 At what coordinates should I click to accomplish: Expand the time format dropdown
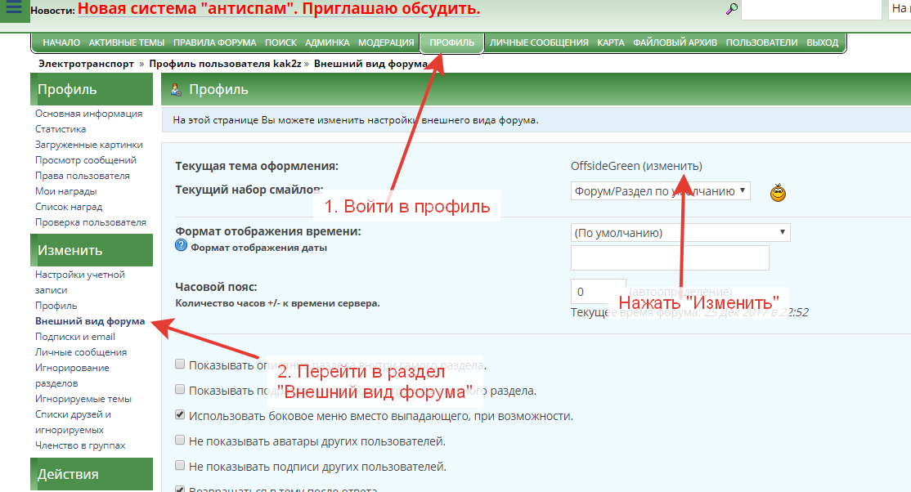point(680,232)
